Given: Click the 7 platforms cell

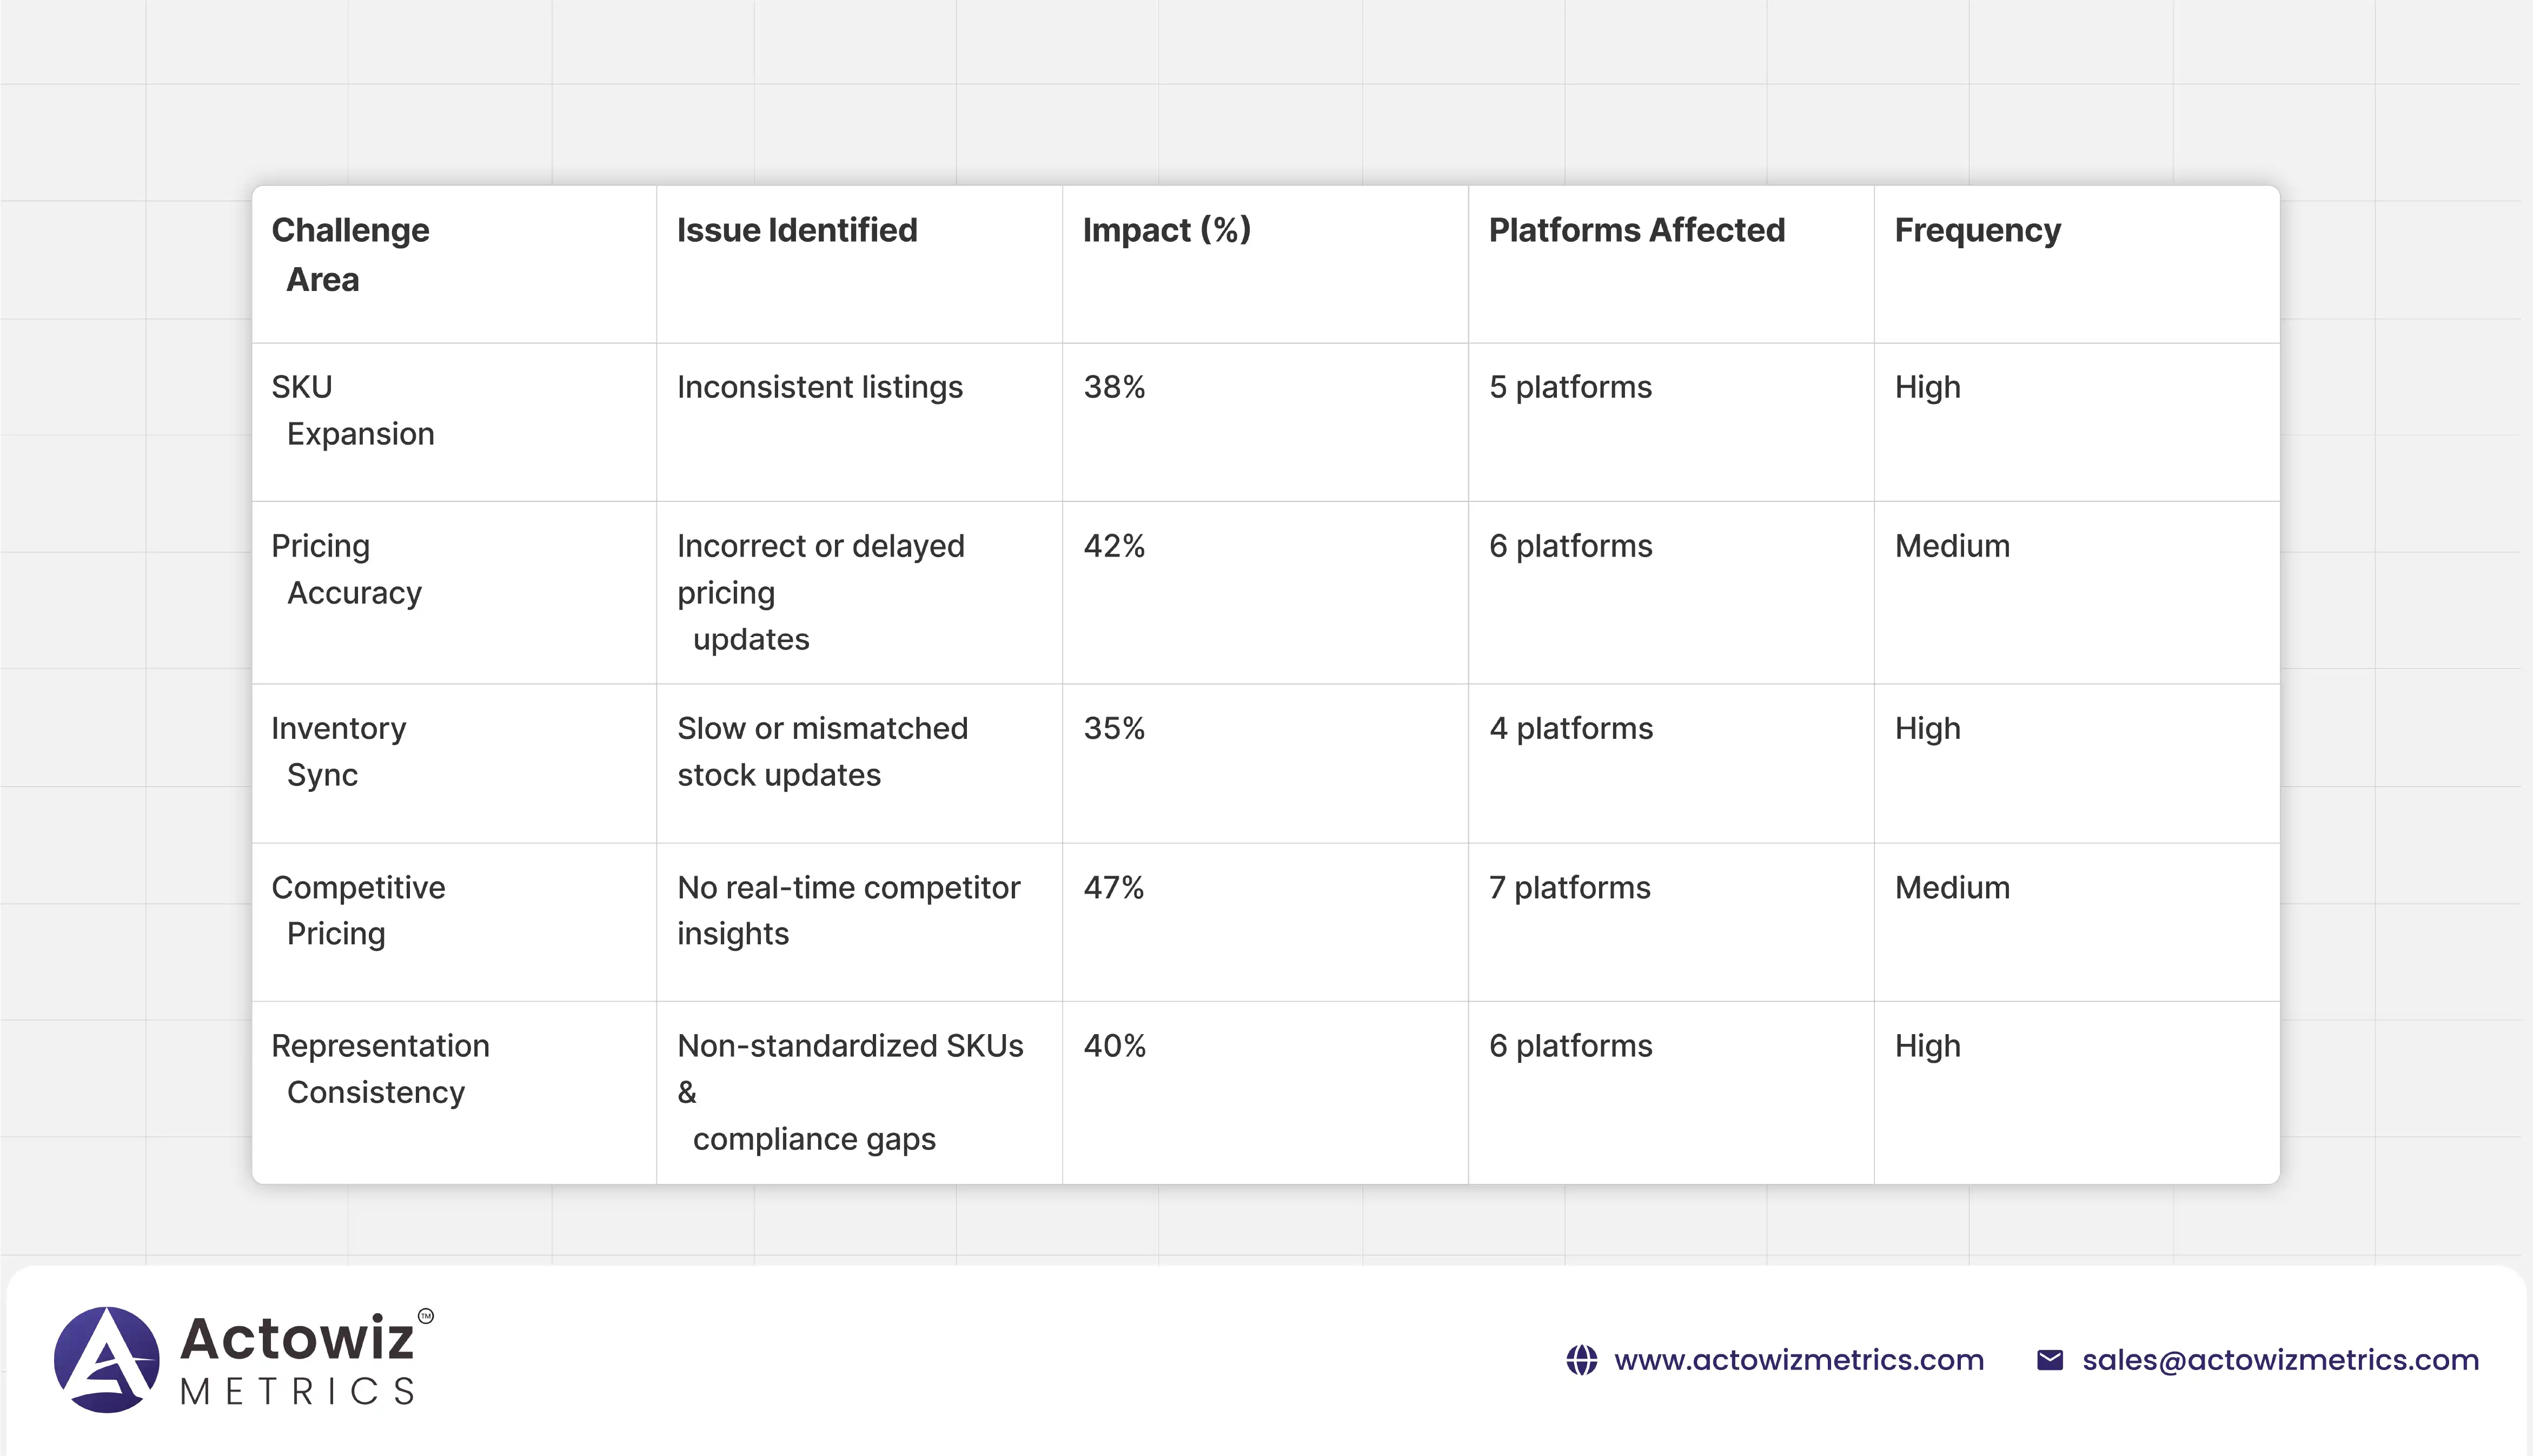Looking at the screenshot, I should pyautogui.click(x=1569, y=887).
